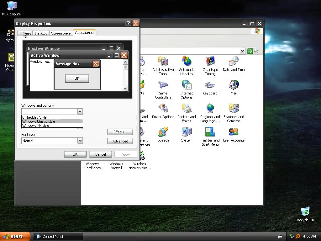Click the Start button
Screen dimensions: 321x241
(15, 237)
